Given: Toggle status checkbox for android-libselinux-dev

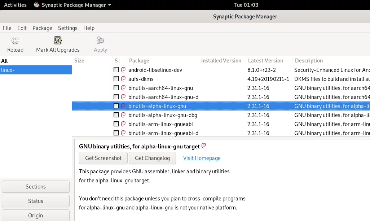Looking at the screenshot, I should (116, 70).
